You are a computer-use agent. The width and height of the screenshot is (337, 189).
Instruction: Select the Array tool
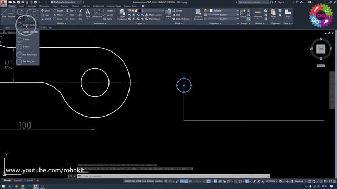pyautogui.click(x=70, y=19)
